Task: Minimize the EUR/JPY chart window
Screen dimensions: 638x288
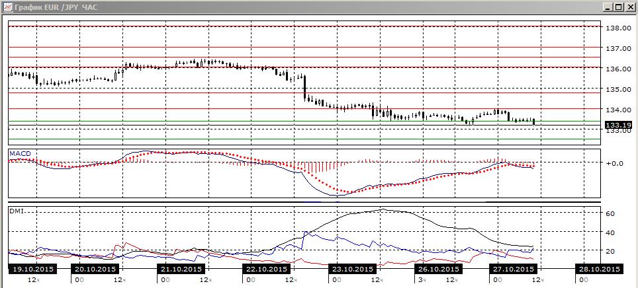Action: (608, 7)
